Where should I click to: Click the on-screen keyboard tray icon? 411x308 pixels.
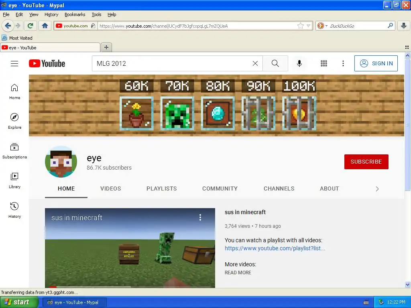(366, 302)
